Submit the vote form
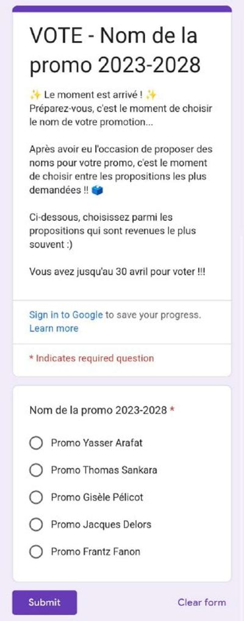244x621 pixels. click(x=45, y=603)
